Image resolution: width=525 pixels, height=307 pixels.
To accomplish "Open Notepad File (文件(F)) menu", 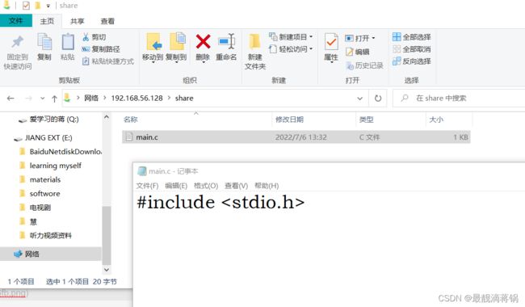I will [147, 186].
